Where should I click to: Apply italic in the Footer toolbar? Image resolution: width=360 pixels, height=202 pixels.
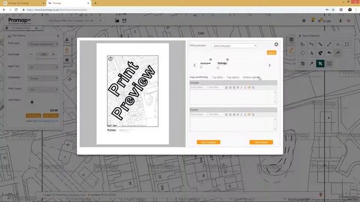tap(241, 114)
